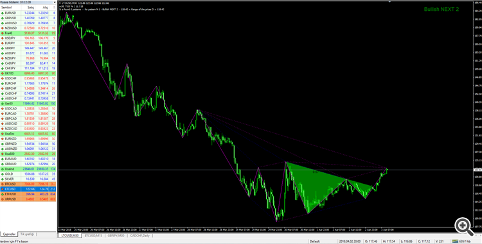This screenshot has width=482, height=244.
Task: Select the ETHUSD crypto row
Action: [28, 194]
